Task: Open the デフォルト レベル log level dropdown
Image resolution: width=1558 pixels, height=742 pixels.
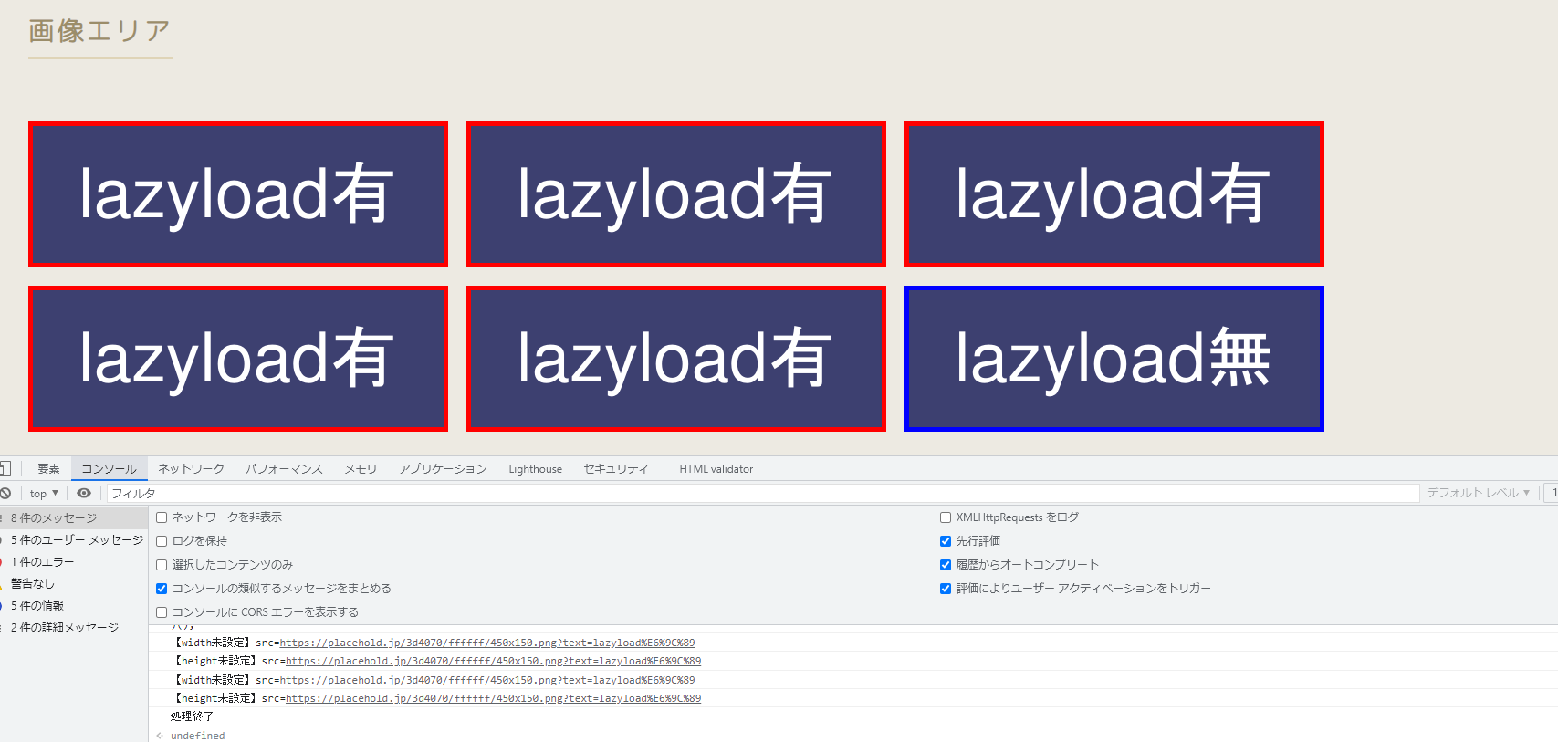Action: click(x=1479, y=493)
